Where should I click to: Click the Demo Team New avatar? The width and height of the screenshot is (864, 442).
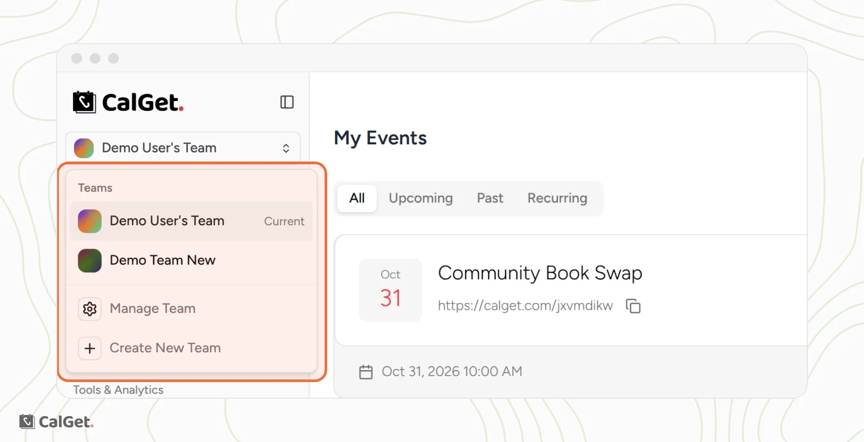coord(90,260)
